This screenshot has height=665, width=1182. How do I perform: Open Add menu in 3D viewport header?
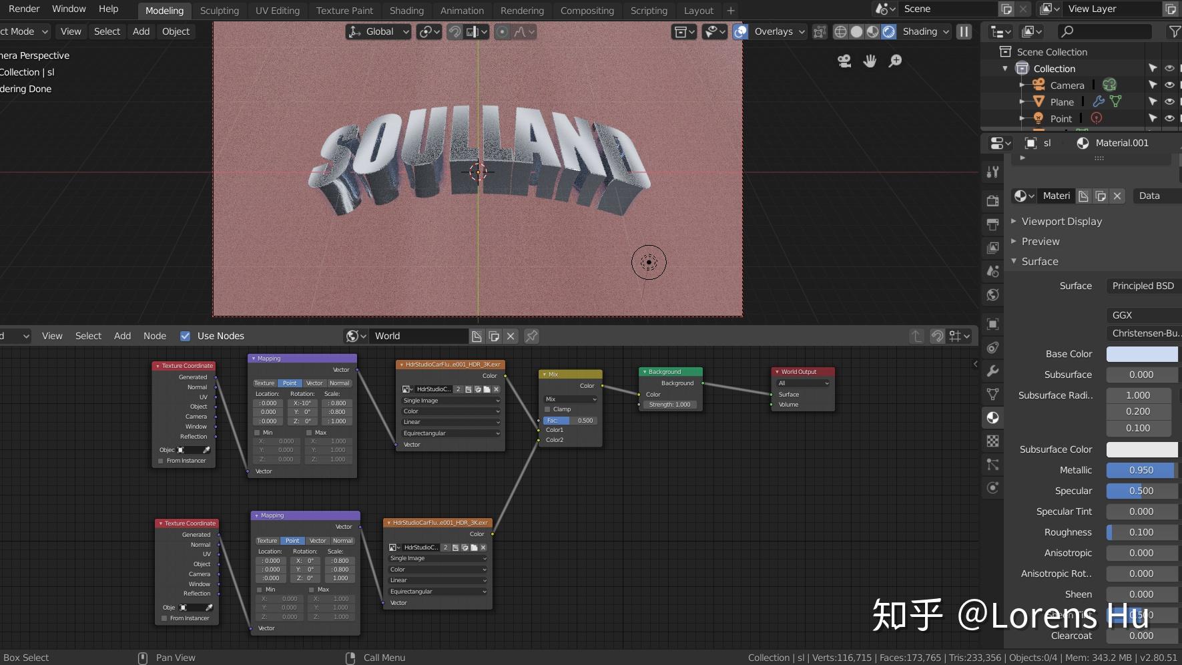click(141, 31)
